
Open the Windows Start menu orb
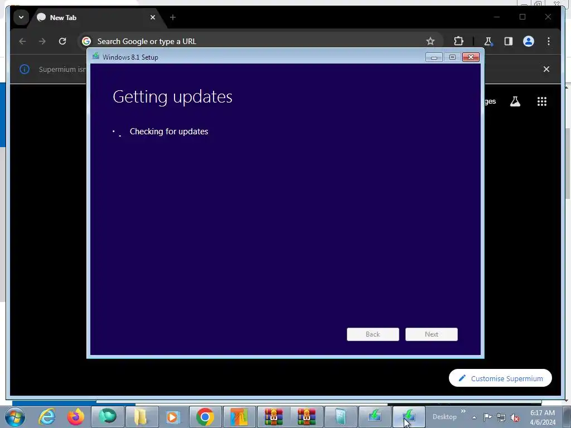click(x=14, y=417)
